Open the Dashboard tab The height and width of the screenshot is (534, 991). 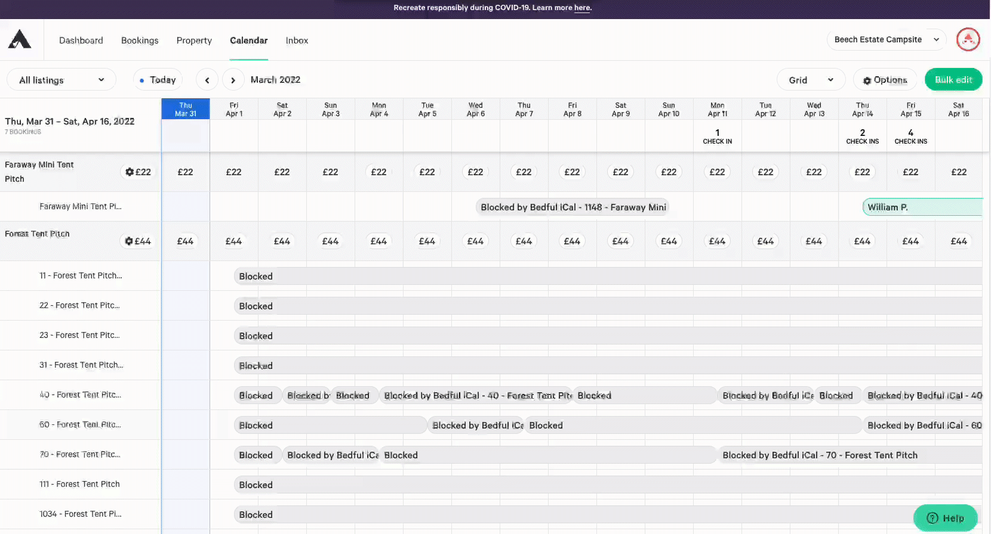[x=81, y=41]
